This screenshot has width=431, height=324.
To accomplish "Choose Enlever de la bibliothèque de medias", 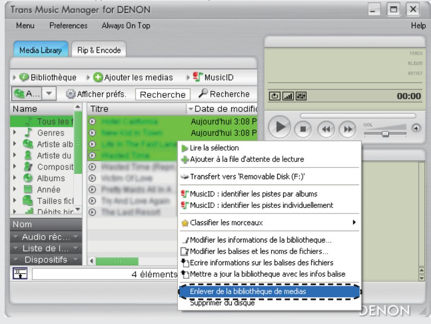I will pyautogui.click(x=270, y=291).
